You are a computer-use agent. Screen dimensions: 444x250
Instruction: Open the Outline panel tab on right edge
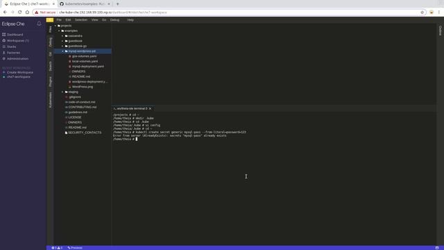pyautogui.click(x=440, y=31)
